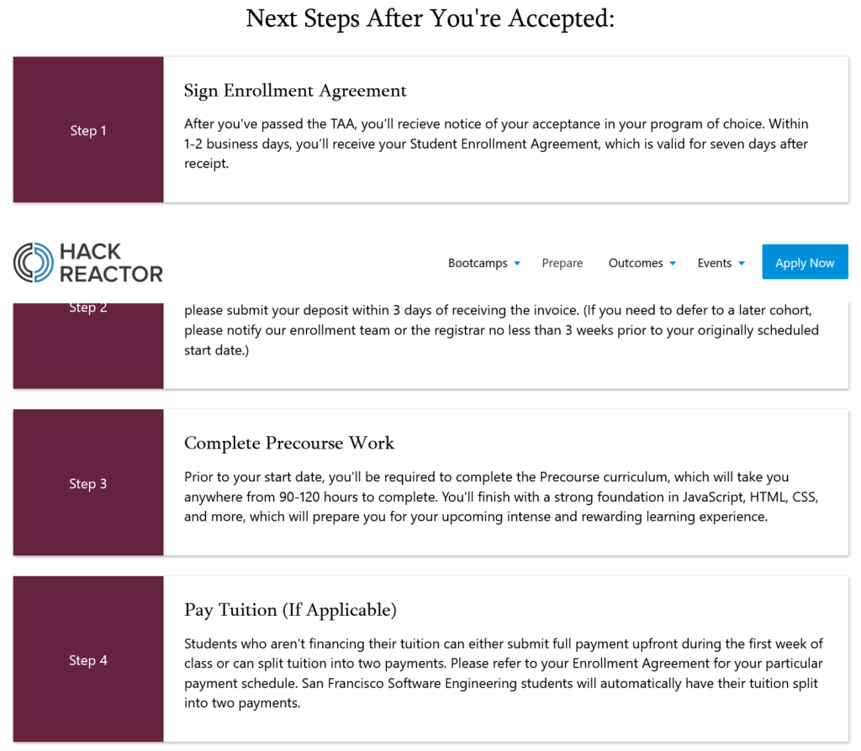The height and width of the screenshot is (751, 861).
Task: Open the Events menu item
Action: 715,263
